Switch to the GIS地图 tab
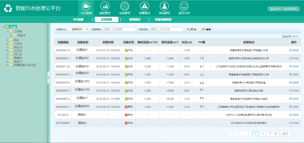This screenshot has height=143, width=304. coord(78,20)
